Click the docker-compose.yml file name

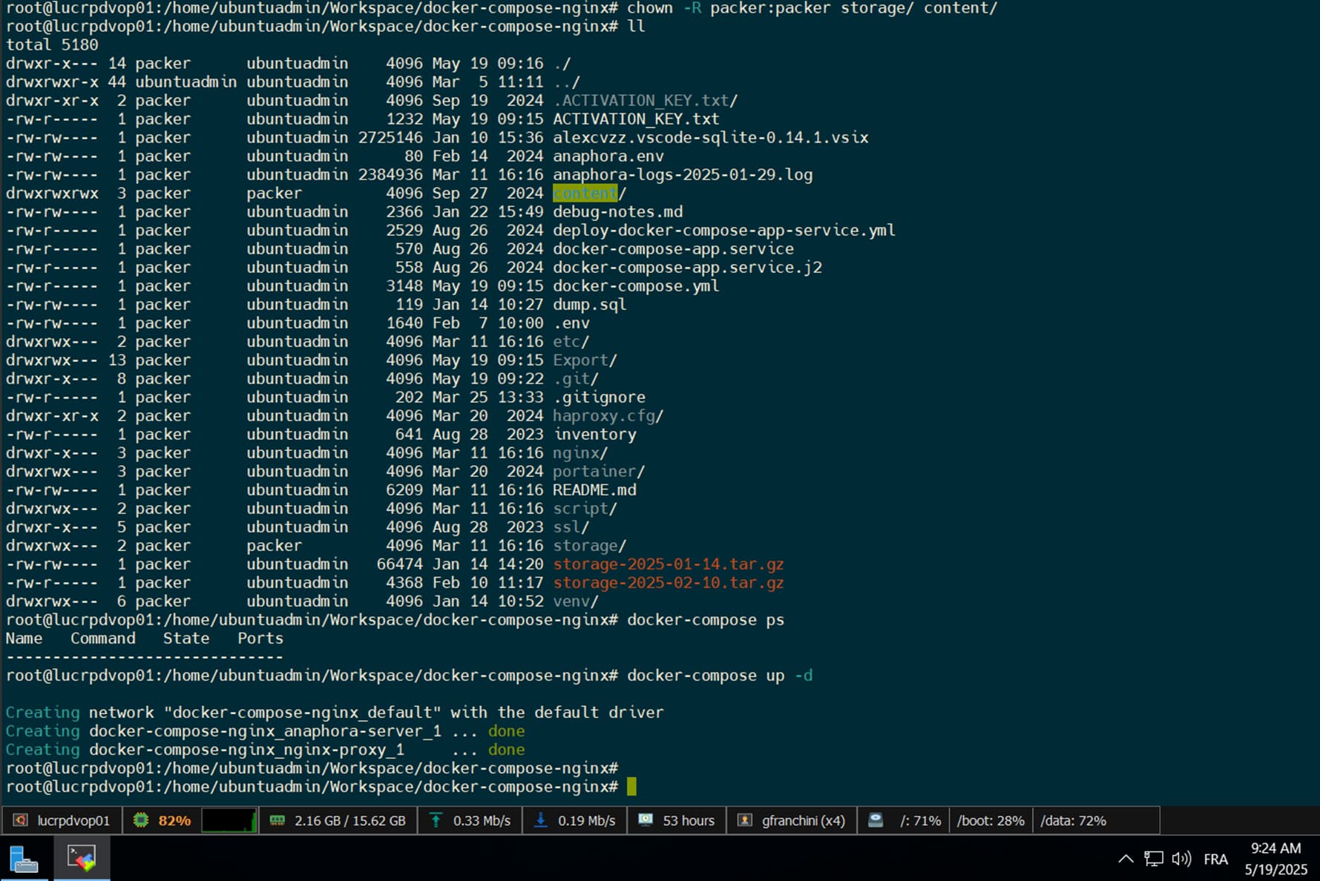636,286
